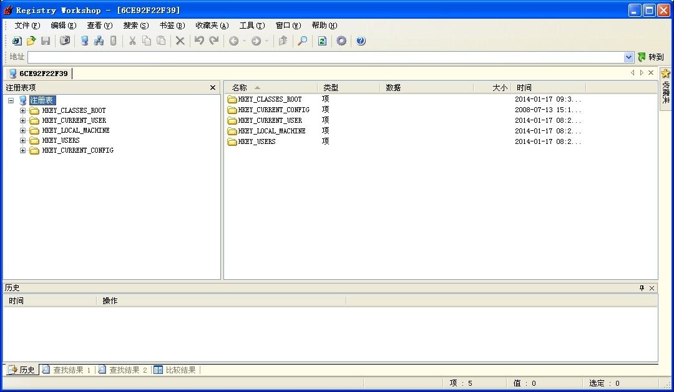The image size is (674, 392).
Task: Expand HKEY_CLASSES_ROOT in tree
Action: pos(23,110)
